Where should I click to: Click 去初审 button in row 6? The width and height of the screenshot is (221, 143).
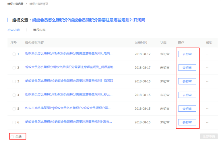tap(187, 122)
